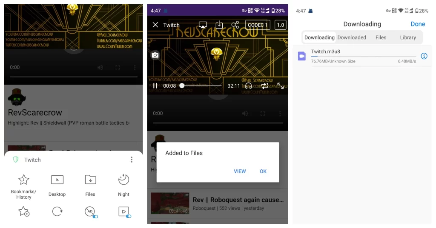
Task: Click VIEW in Added to Files dialog
Action: click(x=240, y=171)
